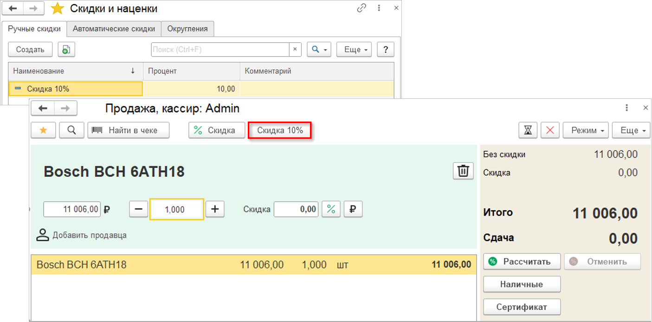Open three-dot menu in Скидки и наценки window
Viewport: 652px width, 322px height.
click(380, 8)
